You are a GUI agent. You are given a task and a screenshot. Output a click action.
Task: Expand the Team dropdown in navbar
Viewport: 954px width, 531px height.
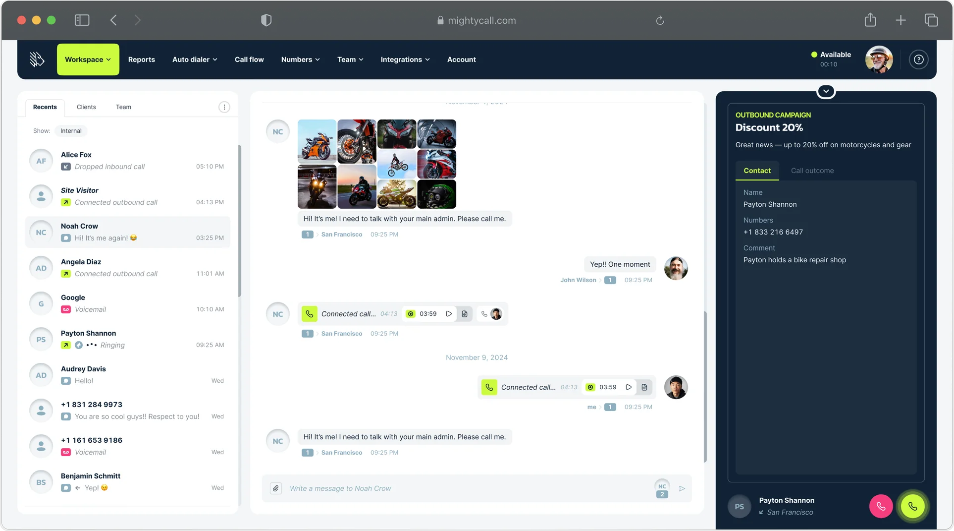350,59
